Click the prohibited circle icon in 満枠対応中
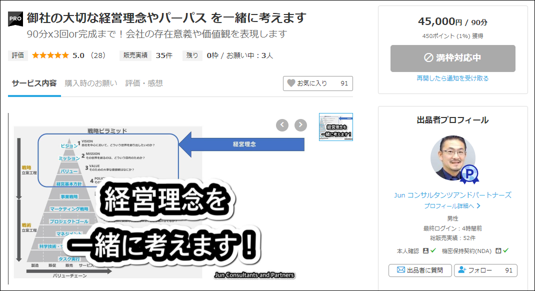The width and height of the screenshot is (535, 291). coord(428,57)
